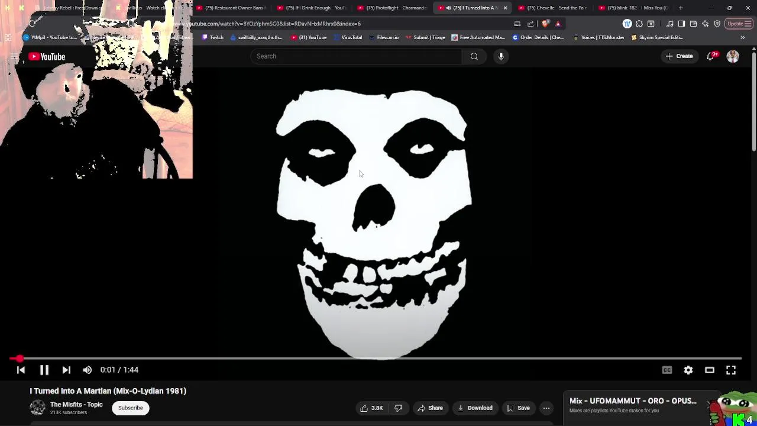Open the VirusTotal bookmark
The height and width of the screenshot is (426, 757).
348,37
